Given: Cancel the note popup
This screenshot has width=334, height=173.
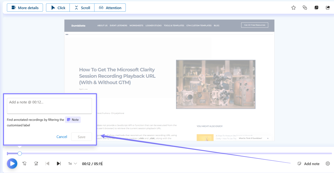Looking at the screenshot, I should (62, 137).
